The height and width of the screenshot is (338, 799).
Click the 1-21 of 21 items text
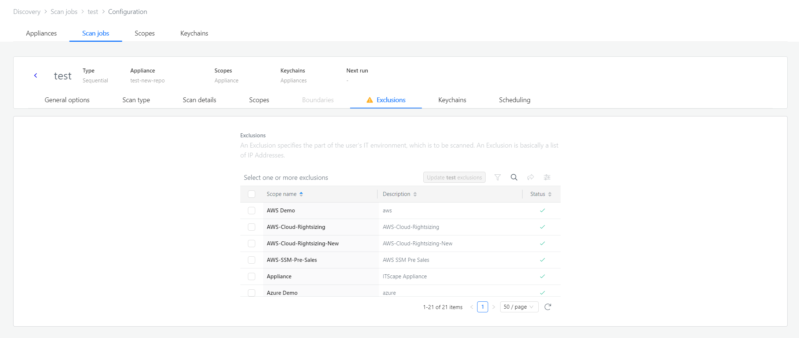point(443,307)
